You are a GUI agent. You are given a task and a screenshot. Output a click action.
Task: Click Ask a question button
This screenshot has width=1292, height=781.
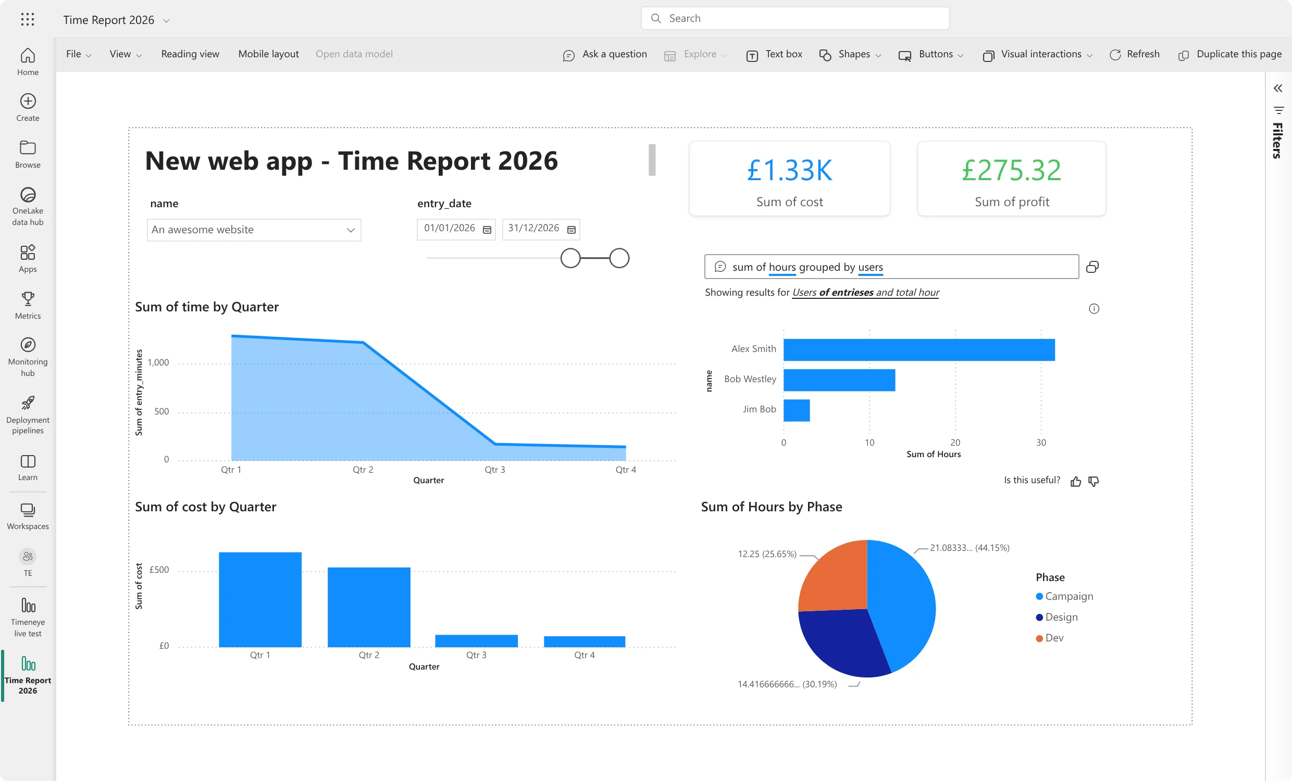pos(604,54)
